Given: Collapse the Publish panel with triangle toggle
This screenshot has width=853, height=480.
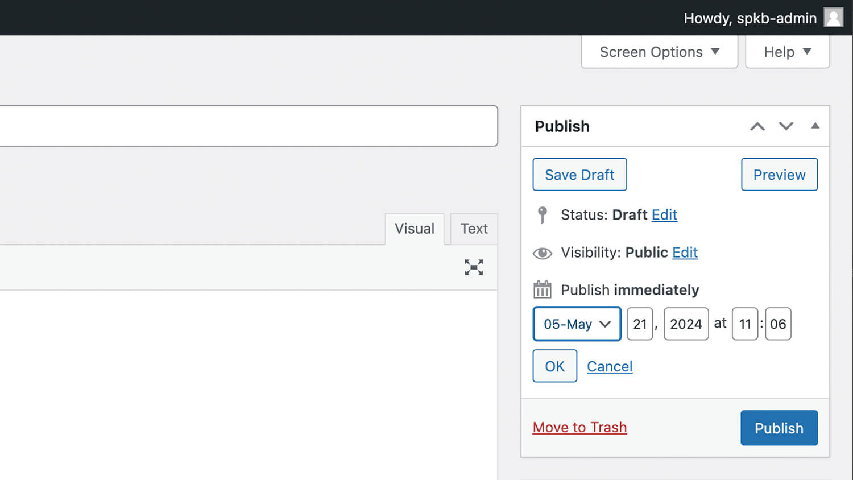Looking at the screenshot, I should [x=815, y=126].
